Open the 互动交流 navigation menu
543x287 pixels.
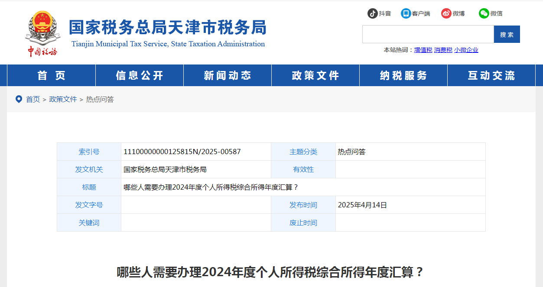click(491, 75)
